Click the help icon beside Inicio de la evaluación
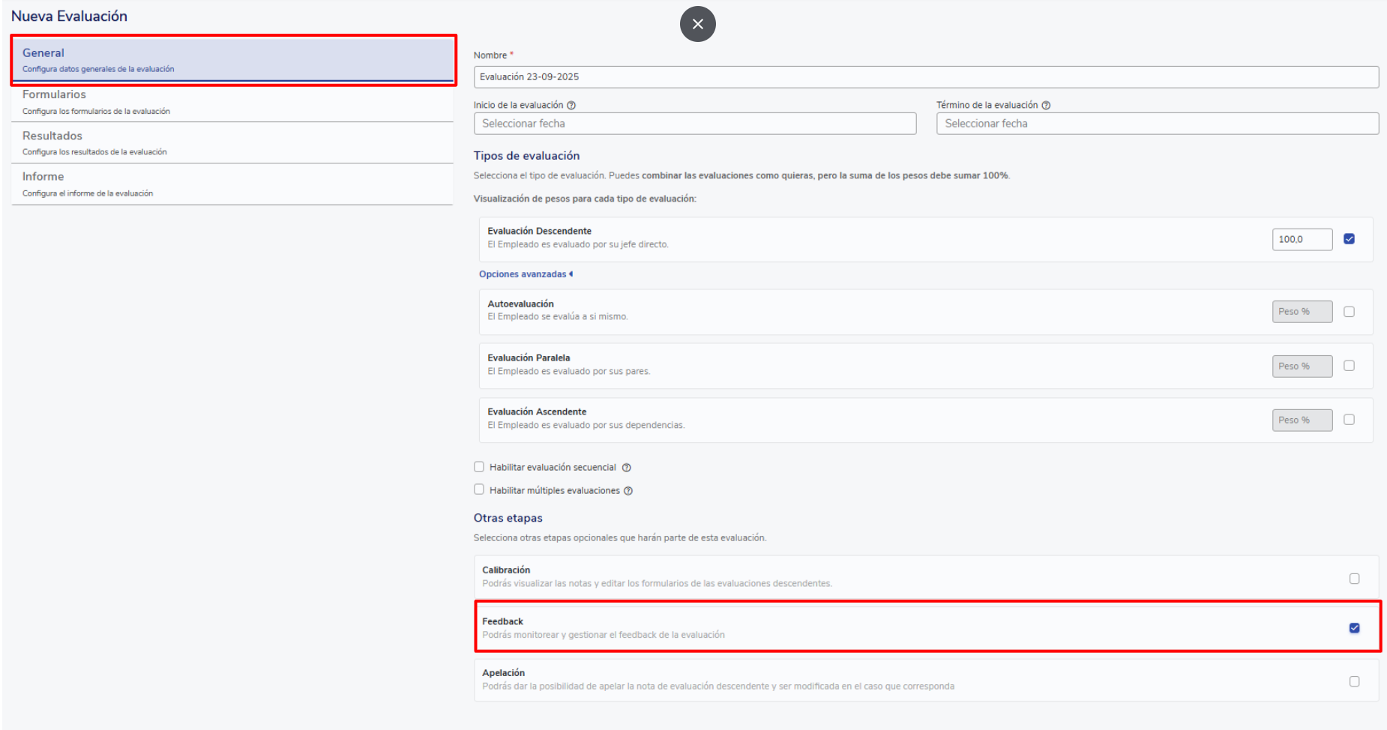1387x730 pixels. point(571,106)
